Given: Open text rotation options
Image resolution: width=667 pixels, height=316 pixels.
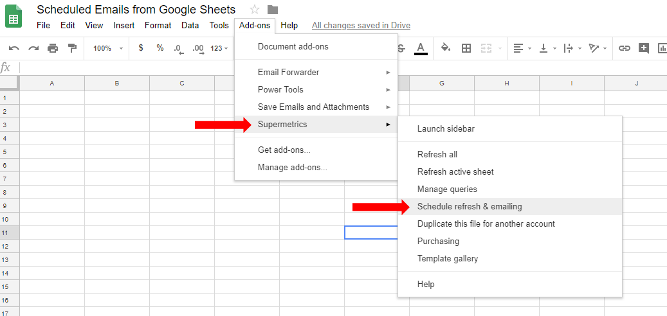Looking at the screenshot, I should 598,48.
